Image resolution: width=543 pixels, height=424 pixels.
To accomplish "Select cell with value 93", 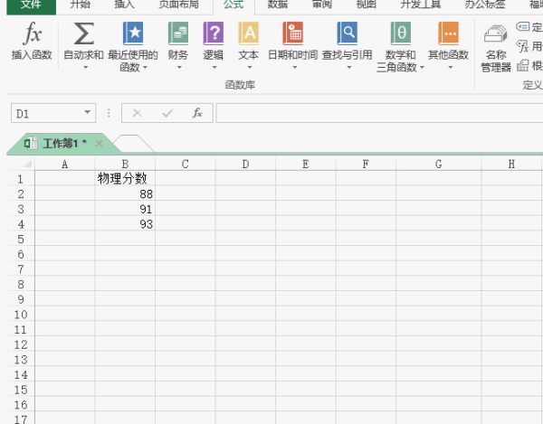I will 125,224.
